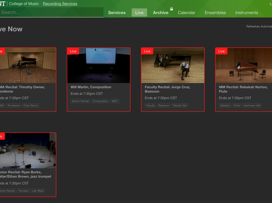The width and height of the screenshot is (272, 203).
Task: Click the lock icon beside Archive
Action: [x=172, y=9]
